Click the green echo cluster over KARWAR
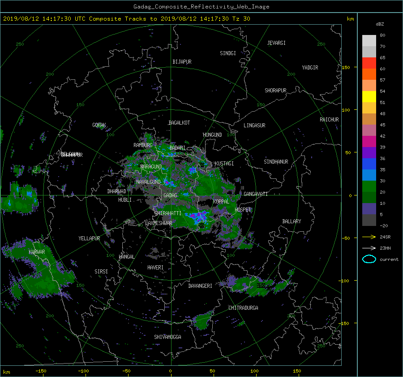 tap(39, 268)
